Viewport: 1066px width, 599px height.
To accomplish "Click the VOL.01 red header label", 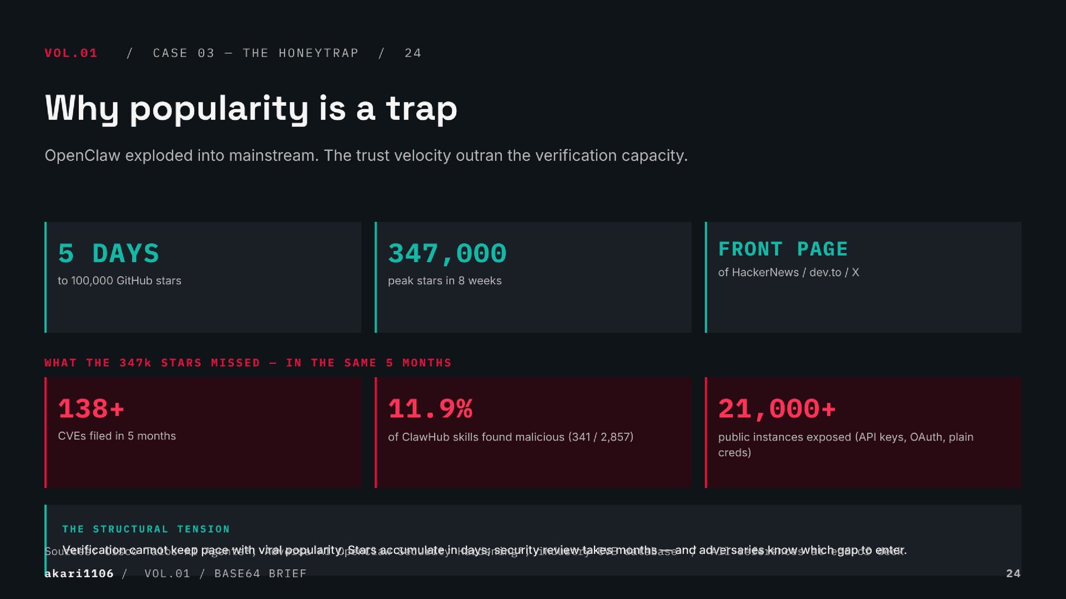I will point(71,53).
